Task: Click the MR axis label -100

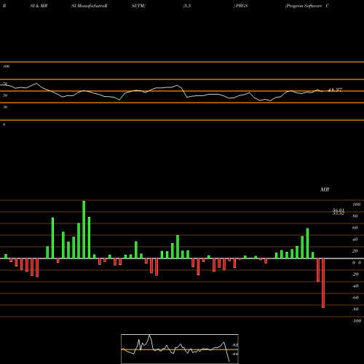Action: 357,321
